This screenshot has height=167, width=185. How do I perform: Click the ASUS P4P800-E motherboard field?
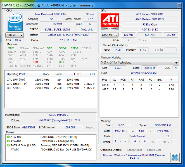click(x=59, y=115)
